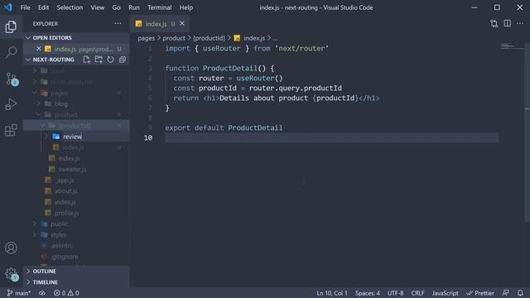Click 'JavaScript' language mode
Screen dimensions: 530x298
[446, 293]
